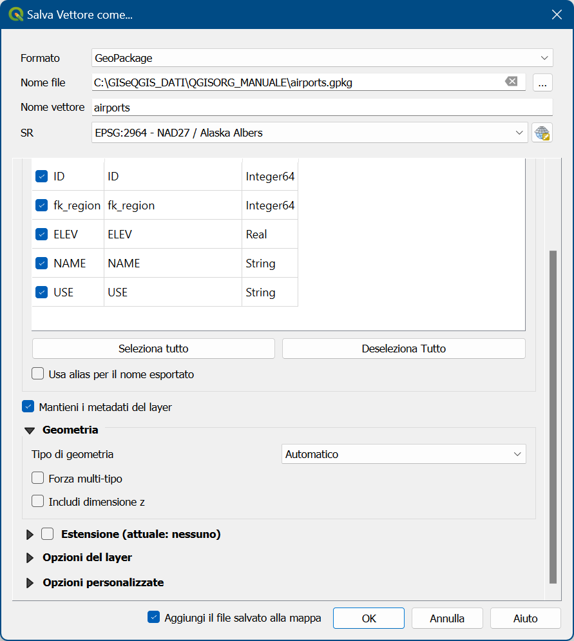Click the Nome file input field
The image size is (574, 641).
click(308, 82)
